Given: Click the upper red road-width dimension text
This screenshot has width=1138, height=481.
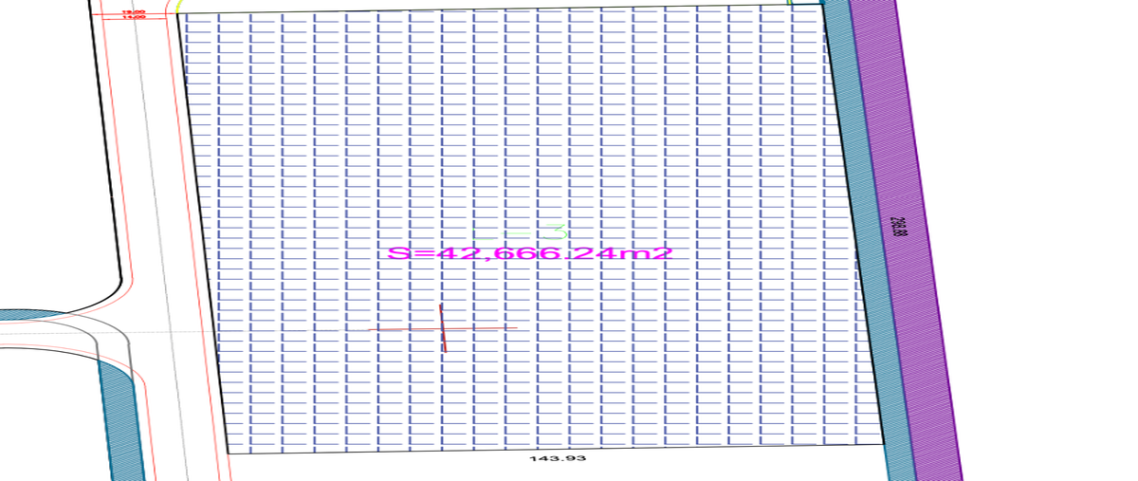Looking at the screenshot, I should [134, 13].
